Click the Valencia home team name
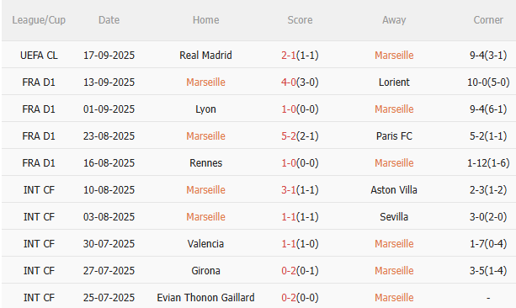This screenshot has height=308, width=516. [205, 244]
